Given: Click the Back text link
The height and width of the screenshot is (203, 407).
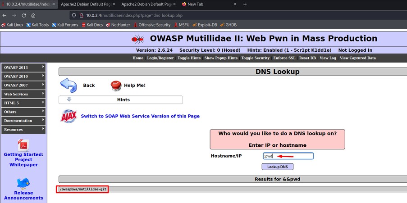Looking at the screenshot, I should pos(89,86).
